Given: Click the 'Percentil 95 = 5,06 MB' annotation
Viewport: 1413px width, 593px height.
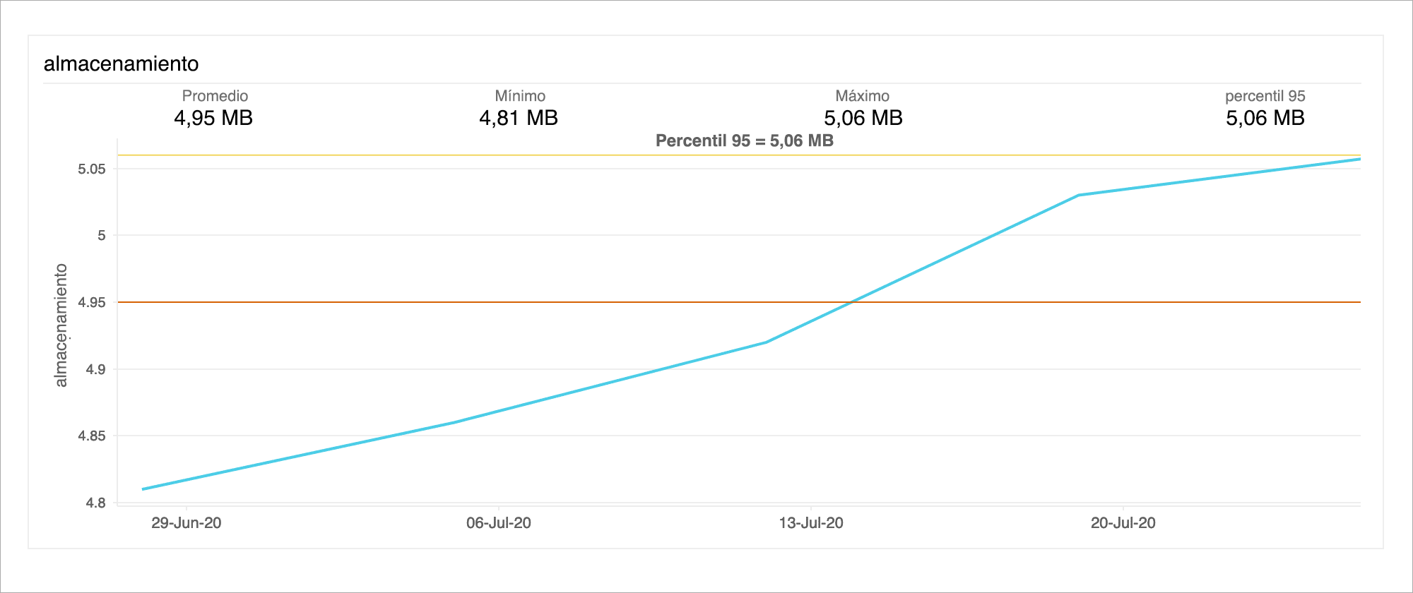Looking at the screenshot, I should point(744,140).
